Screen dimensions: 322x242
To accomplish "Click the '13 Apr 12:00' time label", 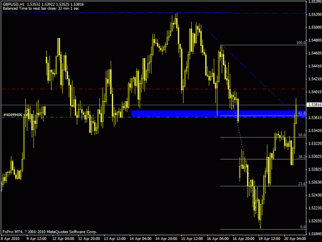I will 114,239.
